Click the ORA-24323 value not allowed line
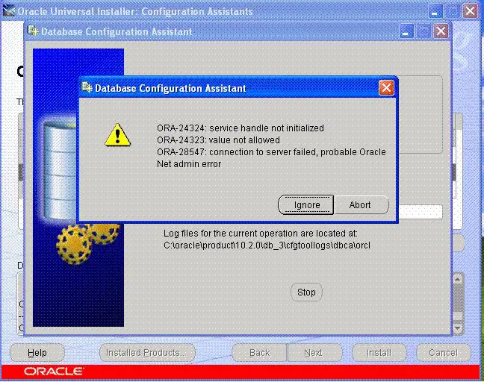This screenshot has width=484, height=382. (218, 140)
